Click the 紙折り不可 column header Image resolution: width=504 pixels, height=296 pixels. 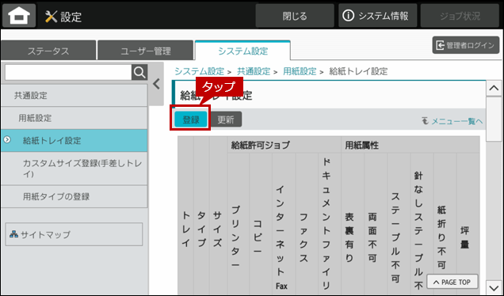(441, 237)
